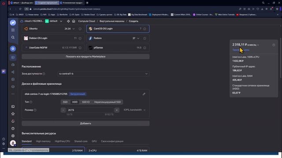Click the sidebar search magnifier icon
The width and height of the screenshot is (282, 158).
pos(13,37)
